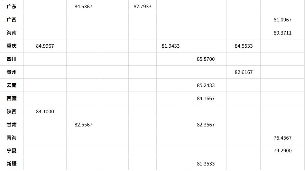This screenshot has width=305, height=171.
Task: Select the 西藏 row label
Action: [x=11, y=98]
